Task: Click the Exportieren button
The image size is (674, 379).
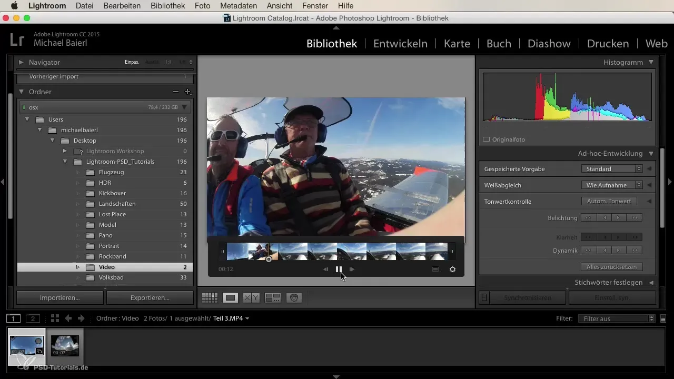Action: 150,298
